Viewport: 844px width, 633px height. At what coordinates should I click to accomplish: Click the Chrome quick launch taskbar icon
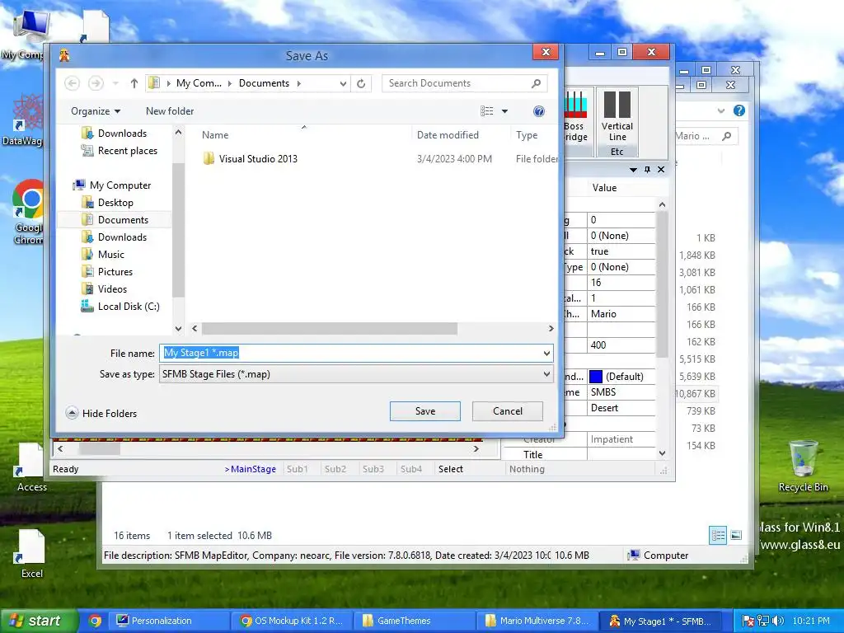point(95,621)
